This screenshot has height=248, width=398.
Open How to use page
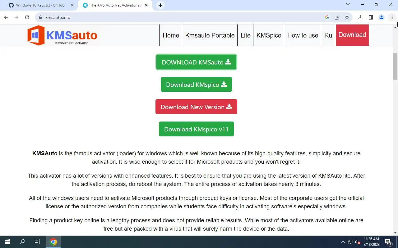pos(303,35)
